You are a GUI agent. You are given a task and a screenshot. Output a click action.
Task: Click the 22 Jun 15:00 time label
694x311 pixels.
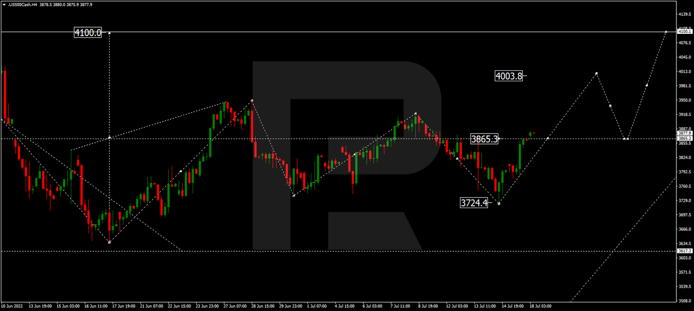pyautogui.click(x=179, y=306)
